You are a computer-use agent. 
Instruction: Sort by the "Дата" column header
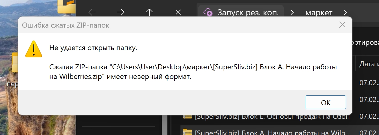(x=368, y=64)
